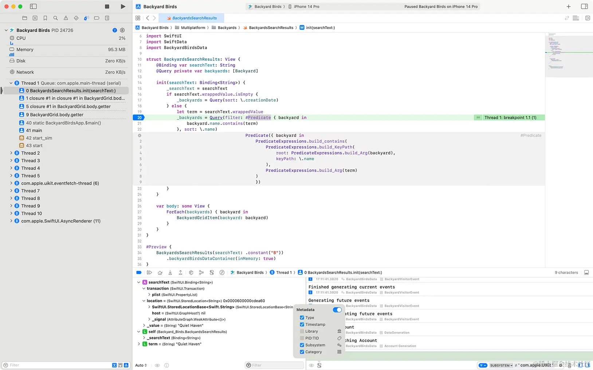Expand Thread 4 in the debug navigator
This screenshot has height=370, width=593.
click(11, 168)
